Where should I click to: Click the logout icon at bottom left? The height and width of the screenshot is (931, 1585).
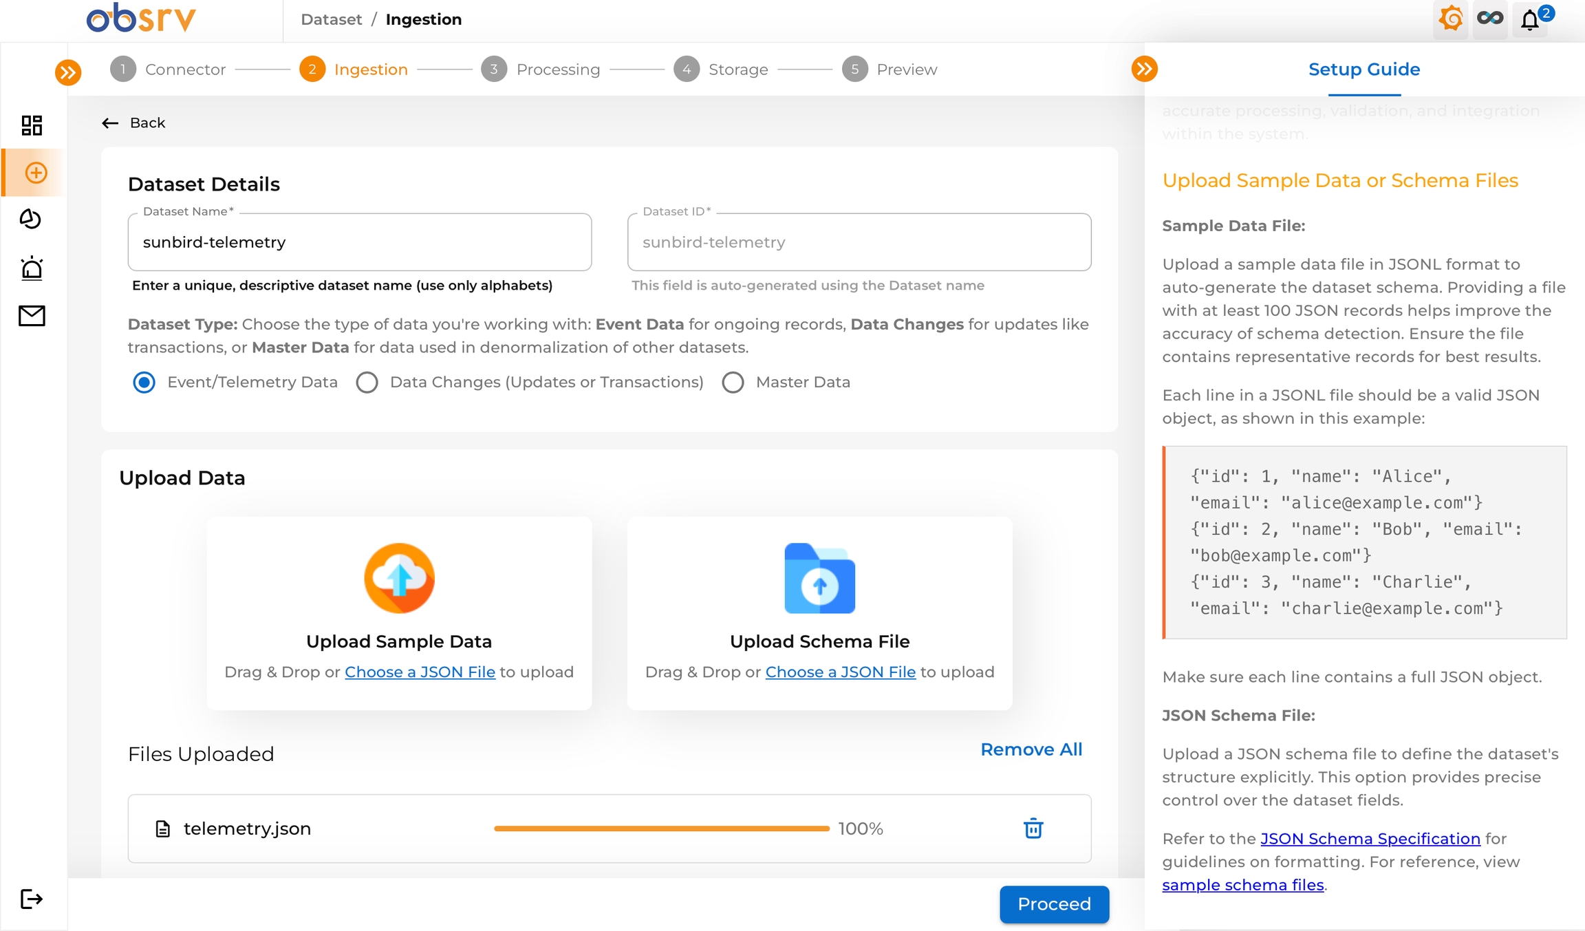[x=32, y=899]
